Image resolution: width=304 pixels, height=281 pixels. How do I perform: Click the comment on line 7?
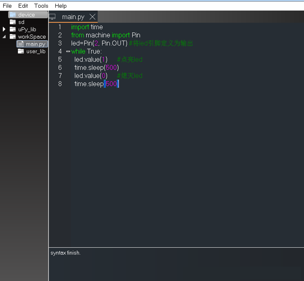click(x=130, y=76)
